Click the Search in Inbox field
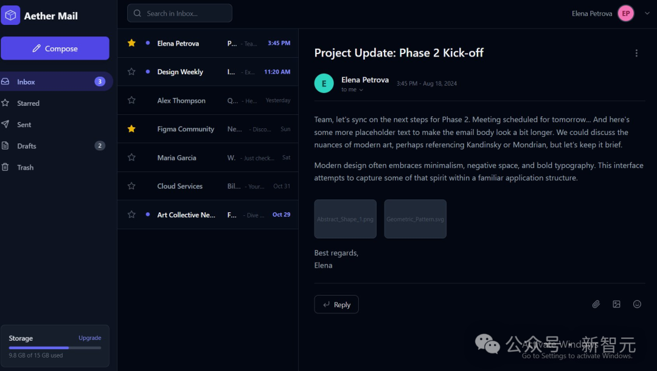Screen dimensions: 657x371 coord(179,13)
